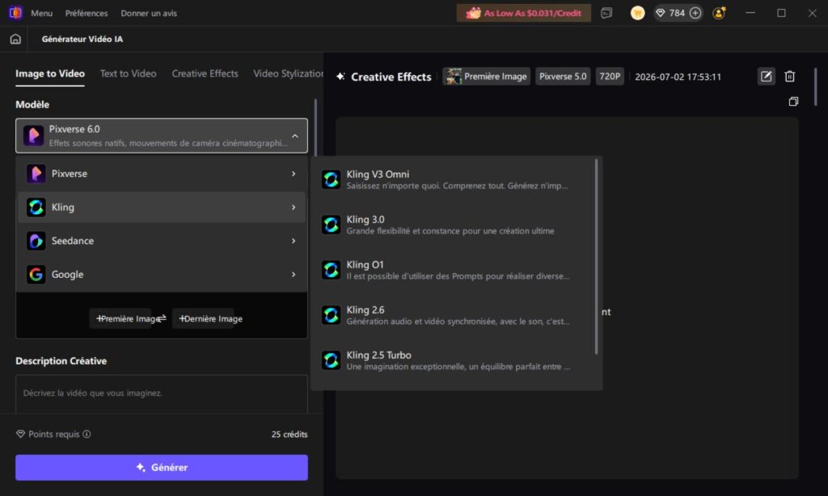Image resolution: width=828 pixels, height=496 pixels.
Task: Click the Pixverse 5.0 tag
Action: click(563, 77)
